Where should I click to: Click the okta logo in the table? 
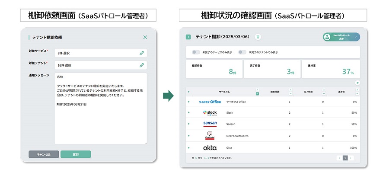pyautogui.click(x=210, y=148)
